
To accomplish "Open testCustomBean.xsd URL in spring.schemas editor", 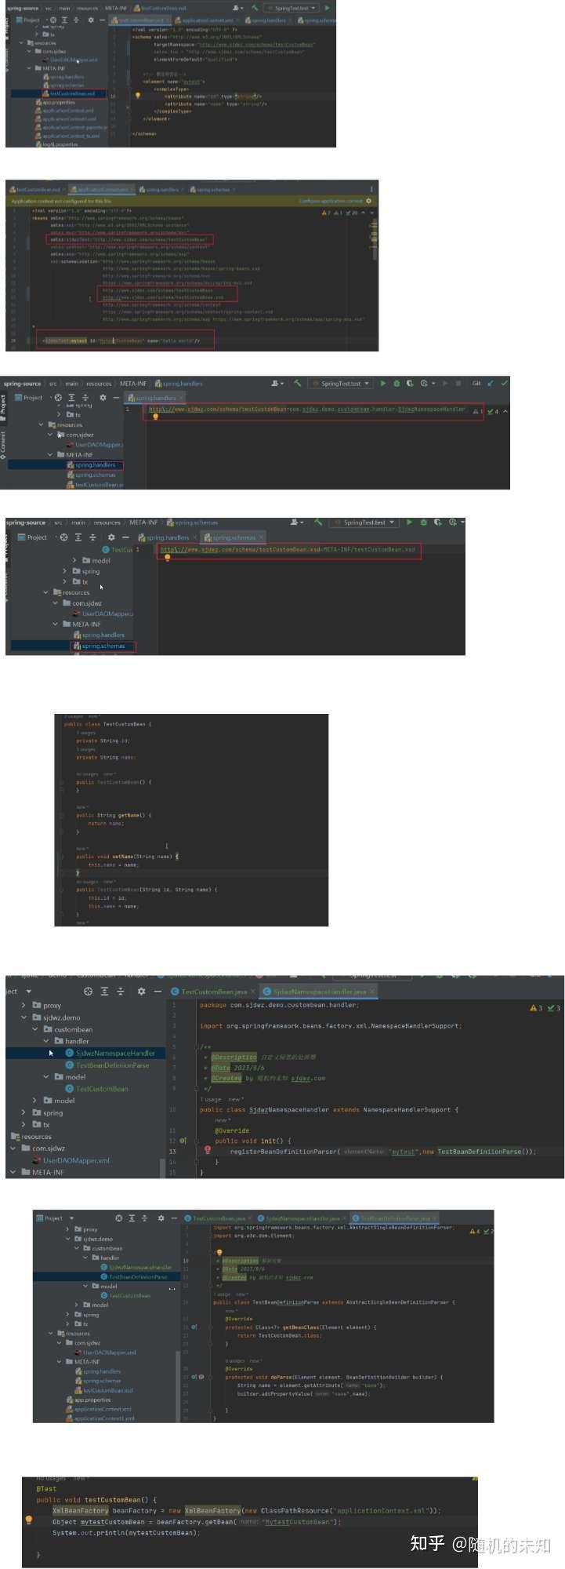I will tap(241, 549).
